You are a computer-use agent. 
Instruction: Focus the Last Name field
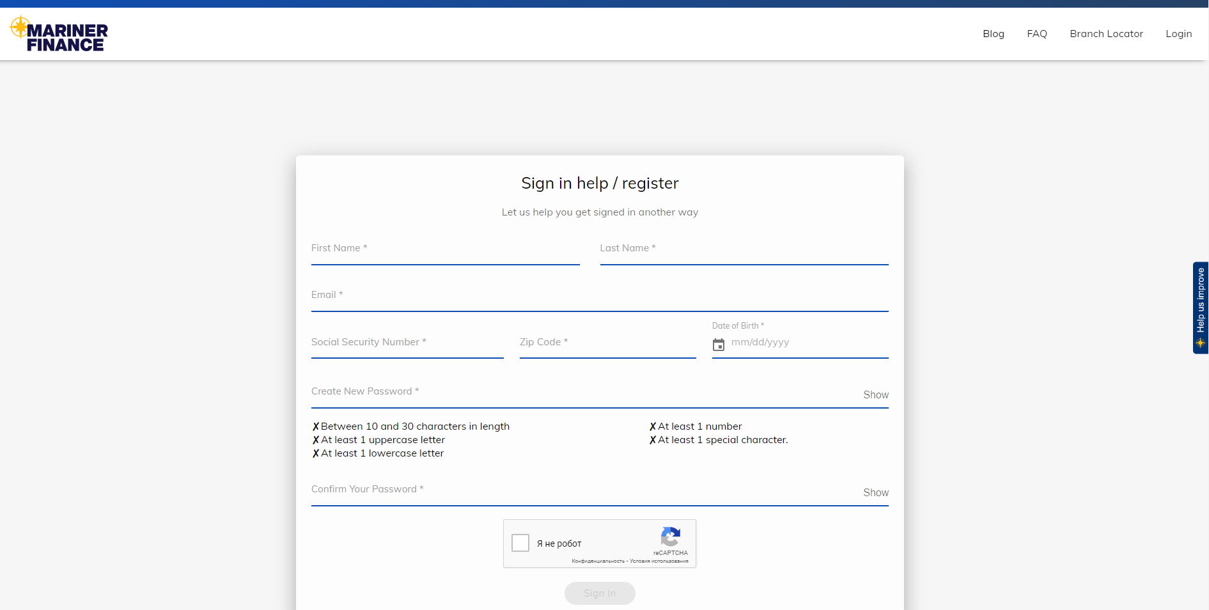tap(744, 251)
